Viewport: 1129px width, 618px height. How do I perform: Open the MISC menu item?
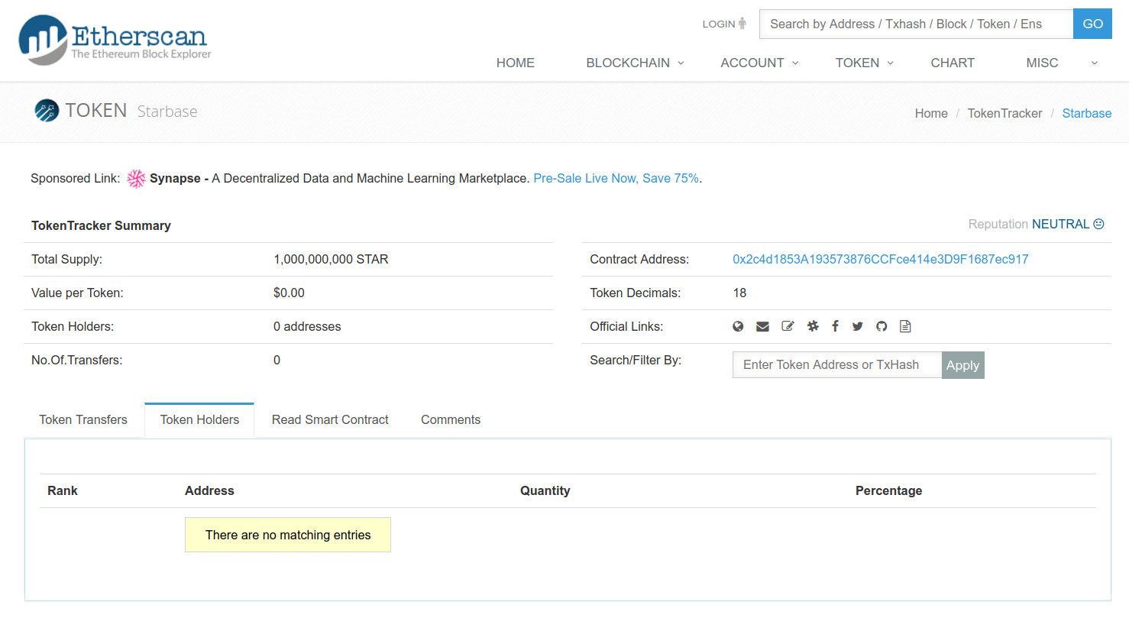coord(1042,63)
